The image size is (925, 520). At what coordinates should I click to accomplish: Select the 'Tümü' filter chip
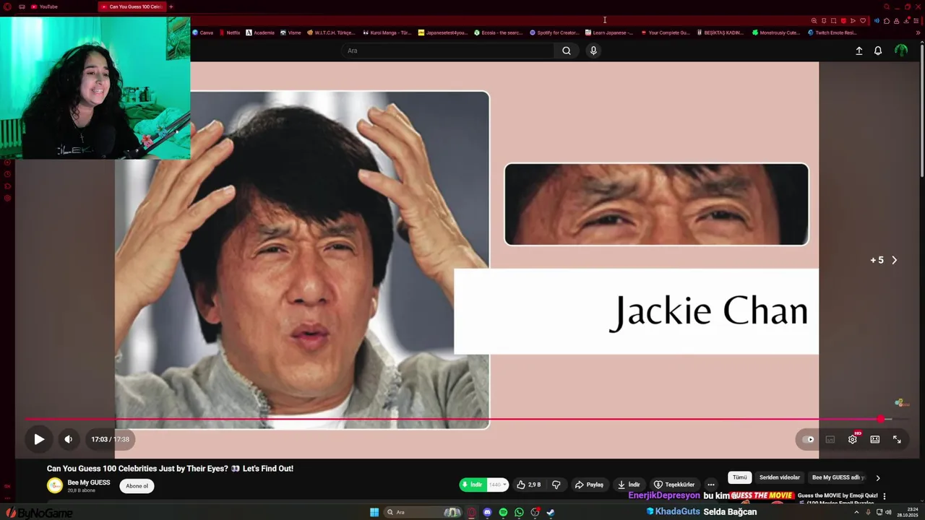click(x=740, y=477)
